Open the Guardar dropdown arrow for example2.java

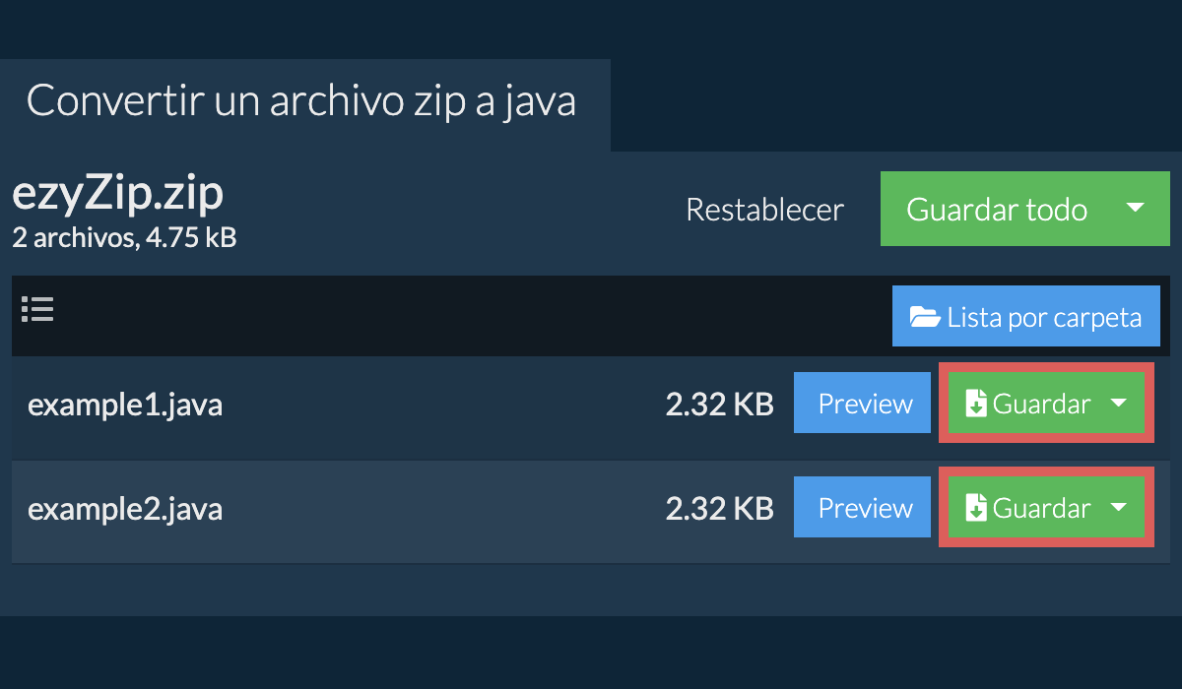pyautogui.click(x=1118, y=508)
